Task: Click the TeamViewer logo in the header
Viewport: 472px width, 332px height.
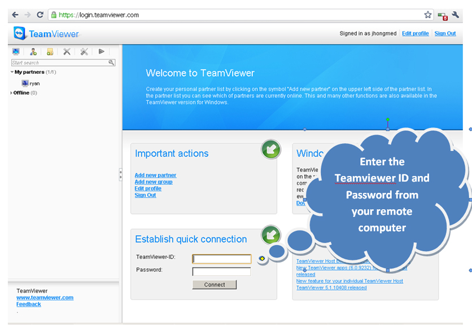Action: [41, 33]
